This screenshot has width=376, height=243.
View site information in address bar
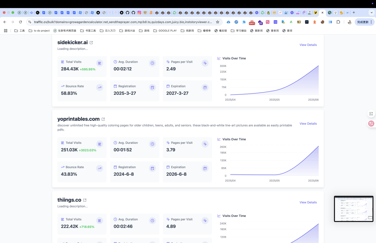[30, 22]
